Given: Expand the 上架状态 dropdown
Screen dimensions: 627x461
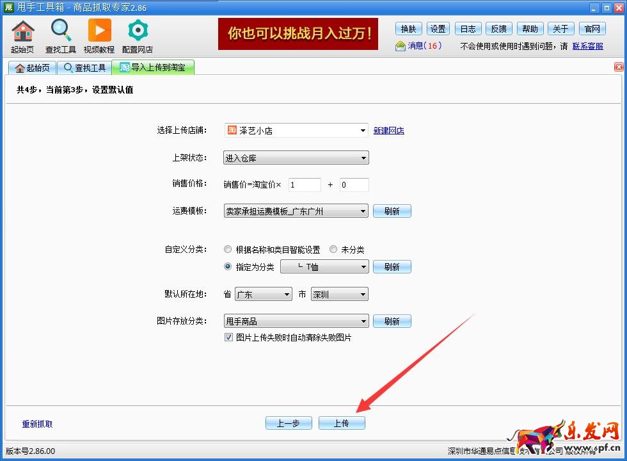Looking at the screenshot, I should tap(296, 158).
